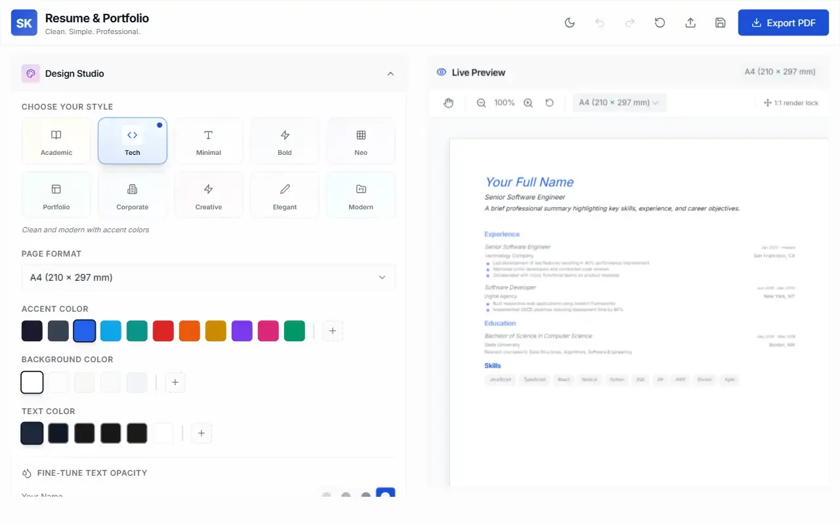
Task: Add a custom accent color
Action: click(333, 331)
